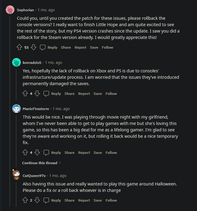Share CatQueen97x's comment
The height and width of the screenshot is (211, 197).
70,200
